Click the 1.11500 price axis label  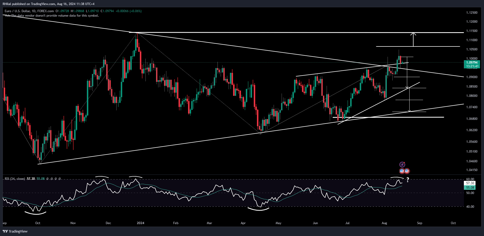[472, 31]
